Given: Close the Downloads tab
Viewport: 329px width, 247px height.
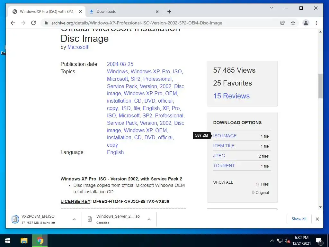Looking at the screenshot, I should tap(157, 12).
